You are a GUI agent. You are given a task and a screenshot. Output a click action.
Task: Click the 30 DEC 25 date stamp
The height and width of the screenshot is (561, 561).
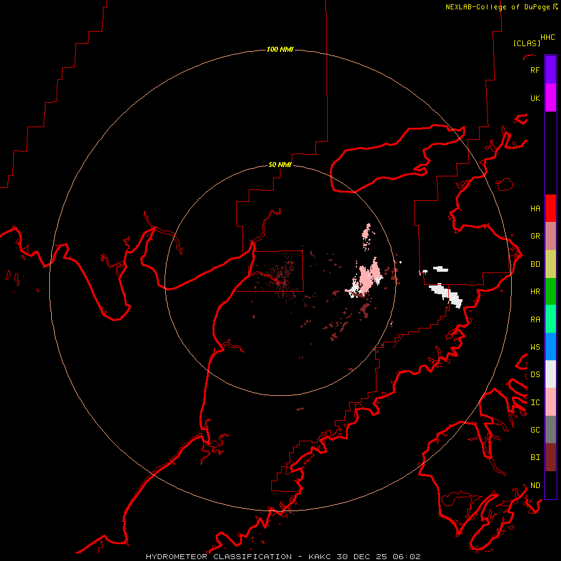[362, 557]
